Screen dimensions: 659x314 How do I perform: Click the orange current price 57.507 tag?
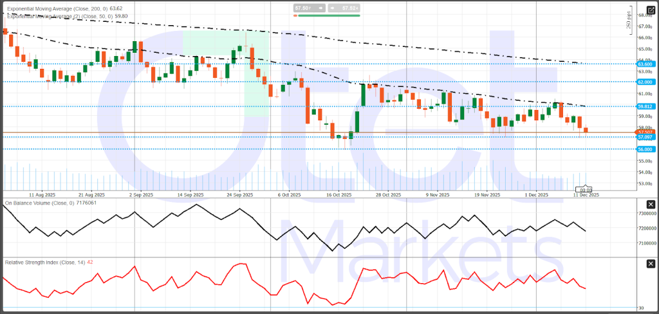click(x=645, y=131)
